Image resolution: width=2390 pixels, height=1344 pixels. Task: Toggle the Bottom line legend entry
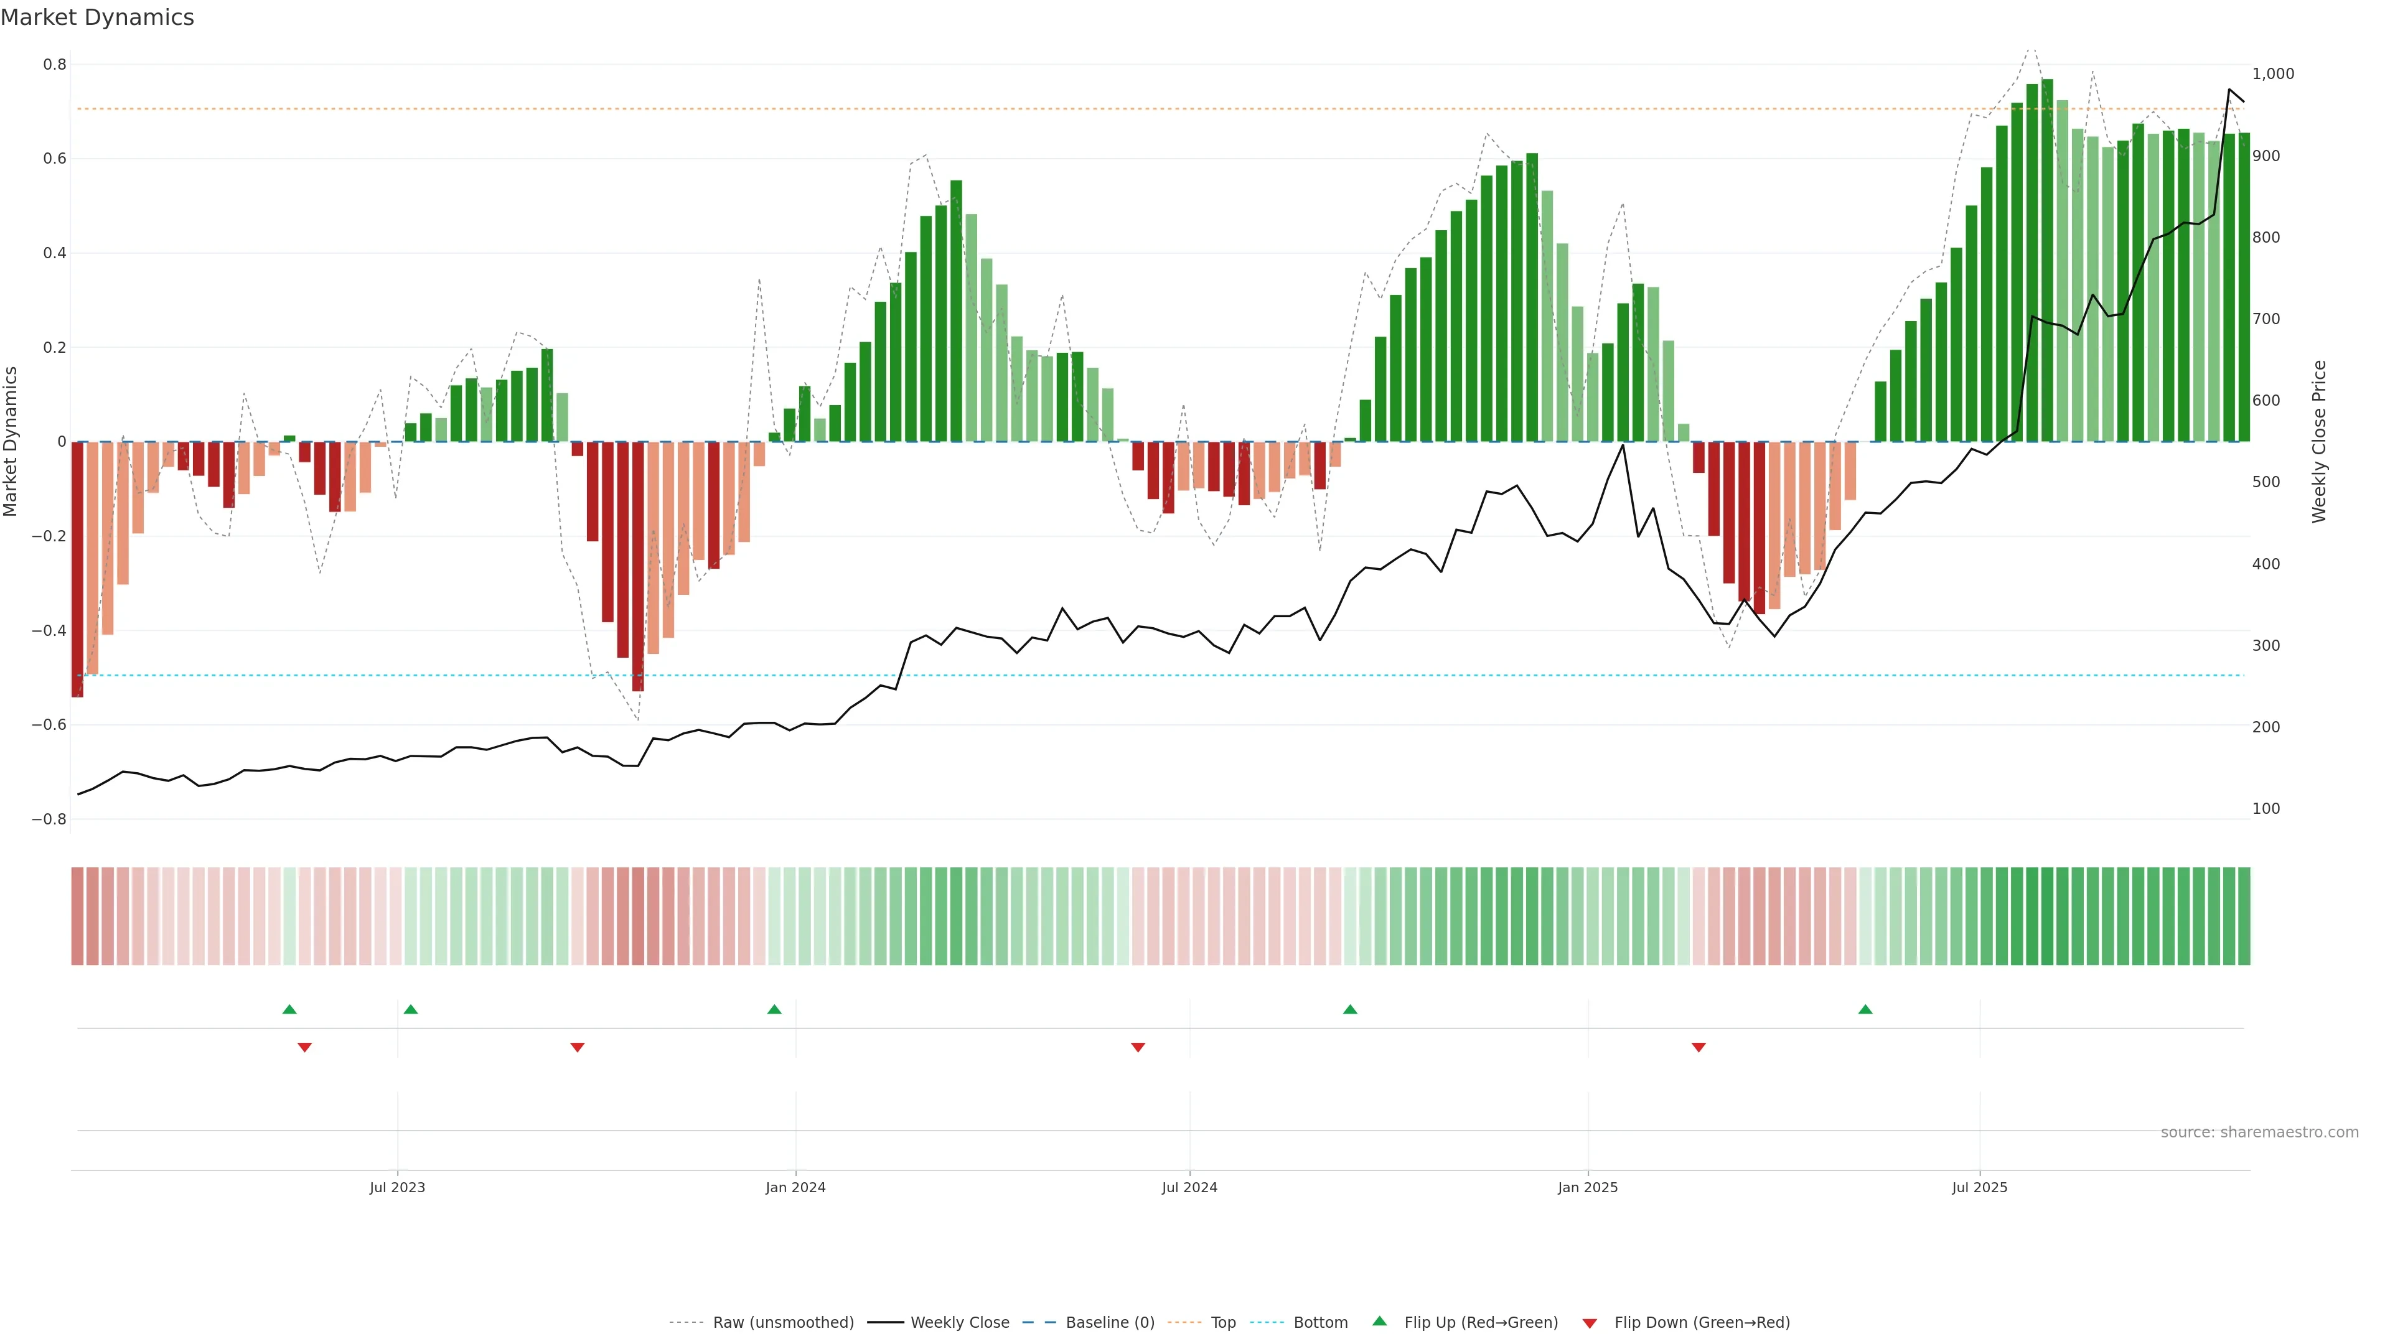[x=1320, y=1323]
